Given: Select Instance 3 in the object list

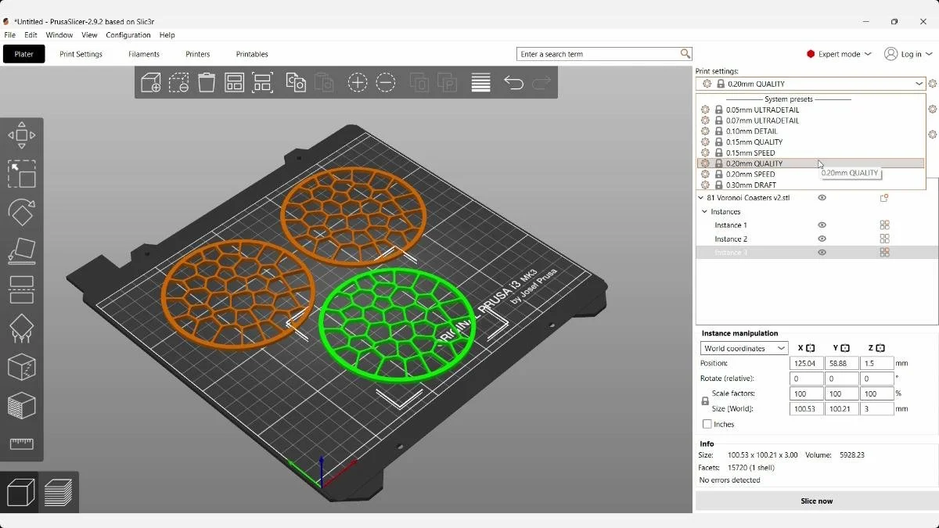Looking at the screenshot, I should pos(817,253).
